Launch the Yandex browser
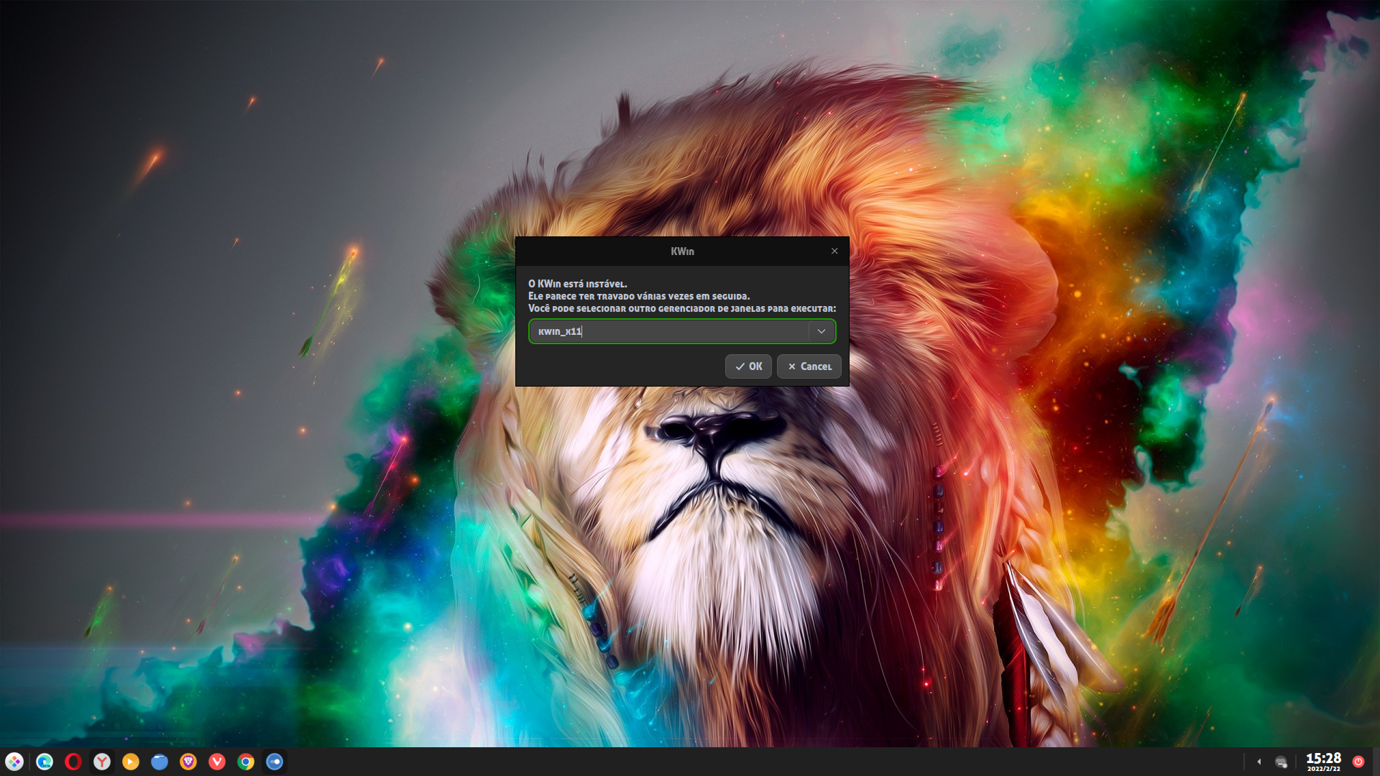The image size is (1380, 776). [x=102, y=762]
